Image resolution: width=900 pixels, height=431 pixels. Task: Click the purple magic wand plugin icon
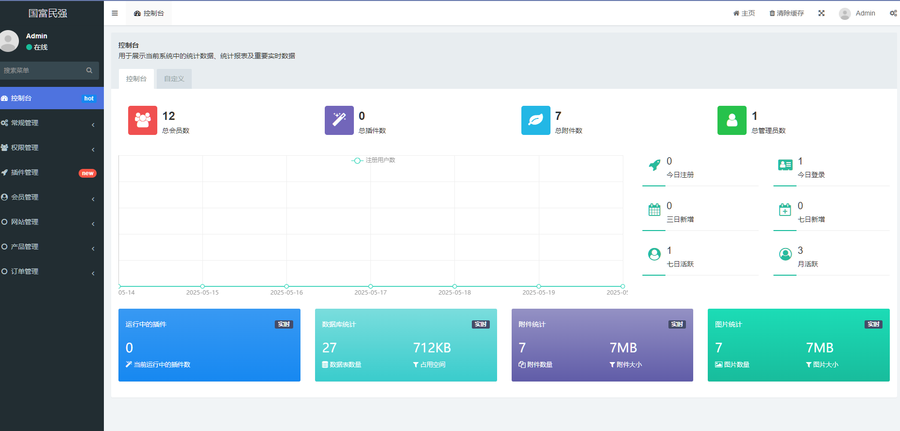339,120
